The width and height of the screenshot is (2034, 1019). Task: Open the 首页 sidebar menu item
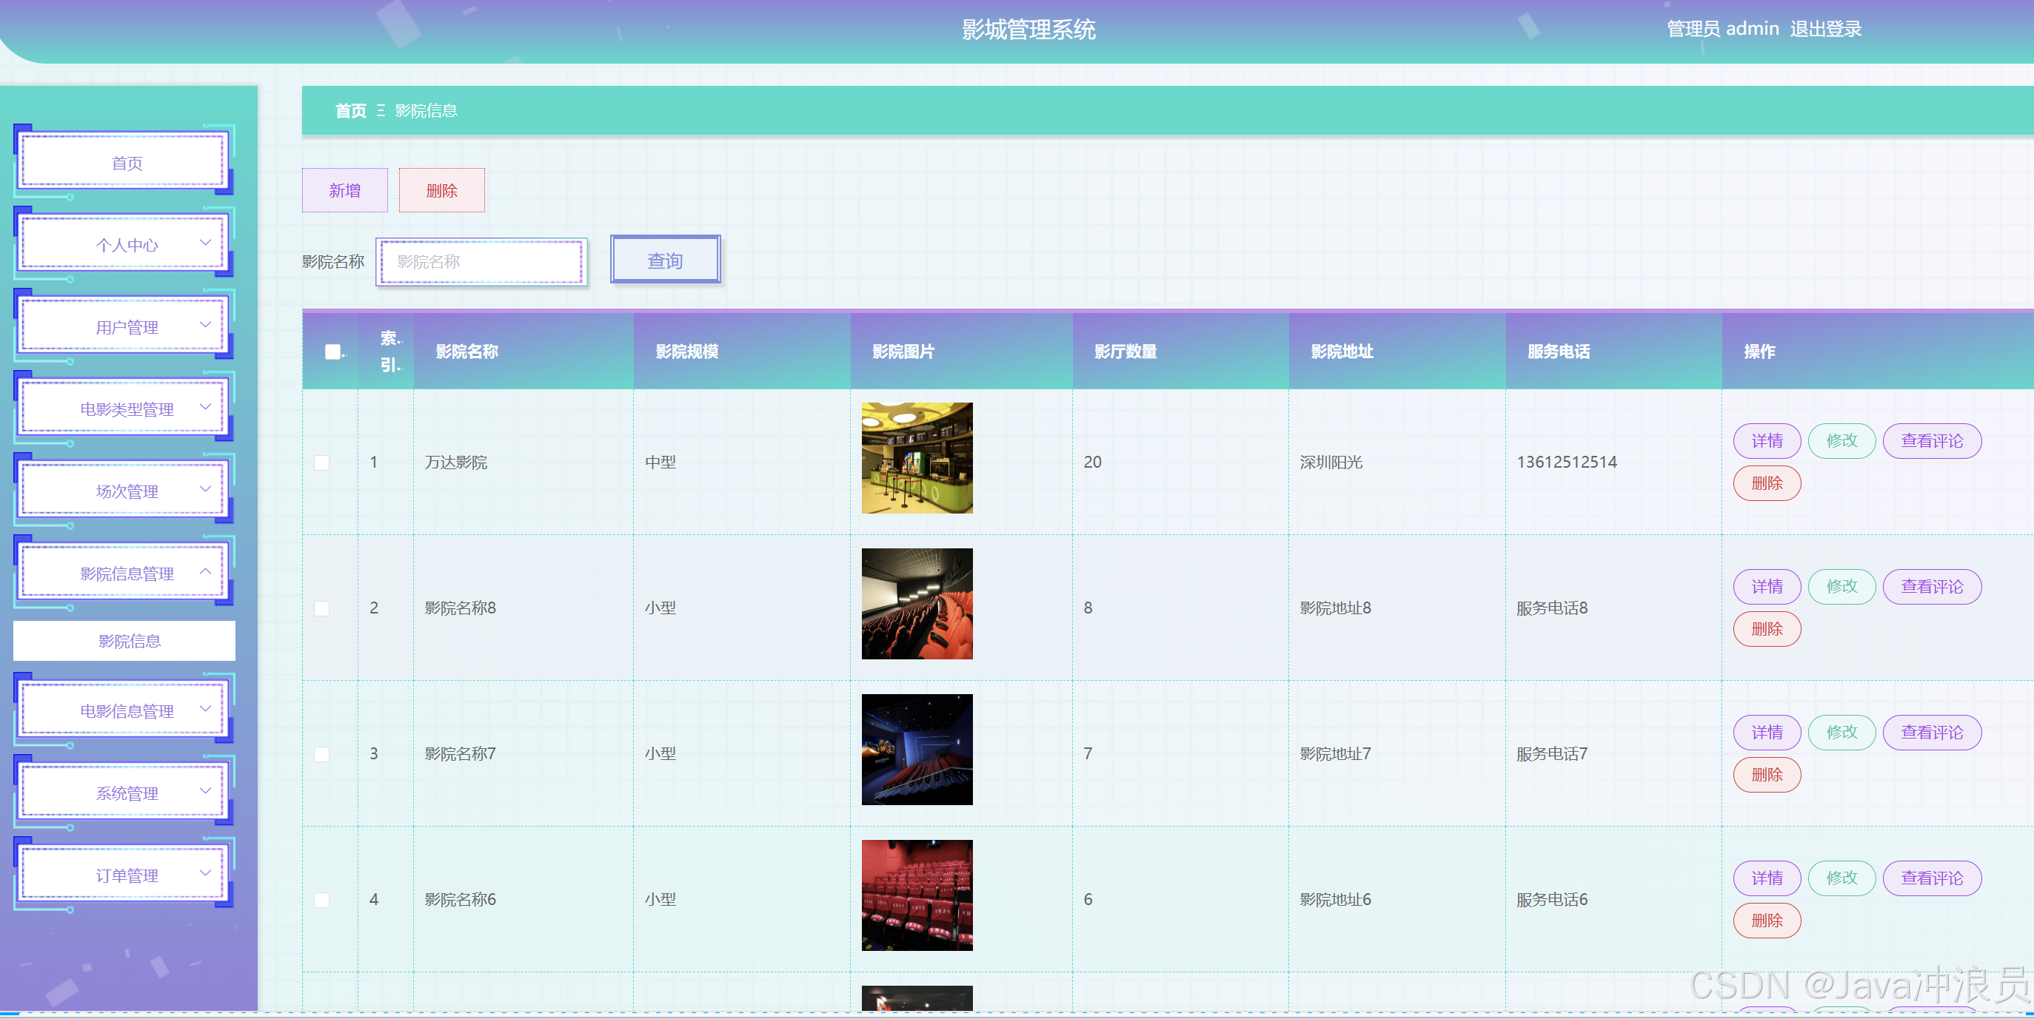pyautogui.click(x=127, y=163)
